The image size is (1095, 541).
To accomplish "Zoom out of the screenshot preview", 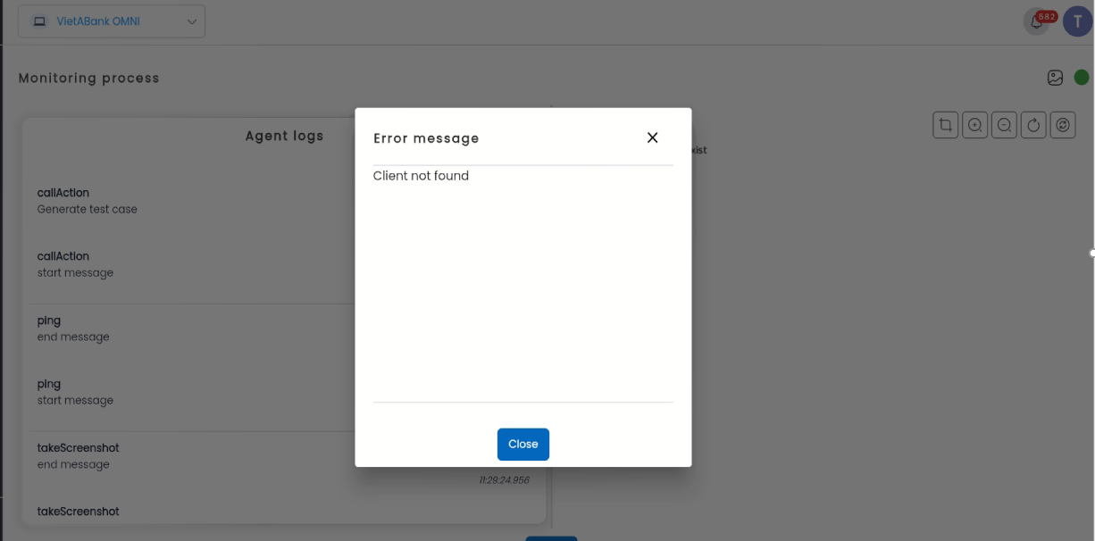I will coord(1004,125).
